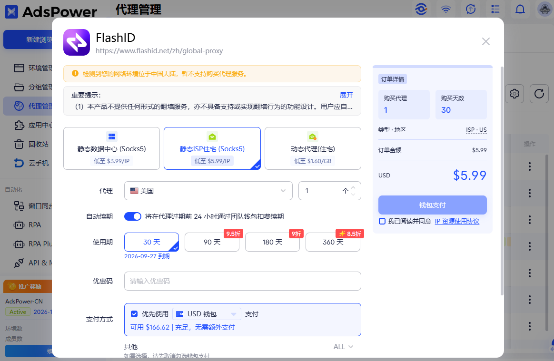554x361 pixels.
Task: Select the 静态数据中心 (Socks5) plan card
Action: pos(112,148)
